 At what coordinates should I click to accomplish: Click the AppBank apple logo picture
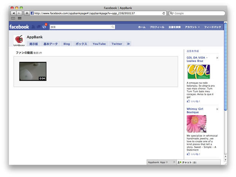(19, 40)
